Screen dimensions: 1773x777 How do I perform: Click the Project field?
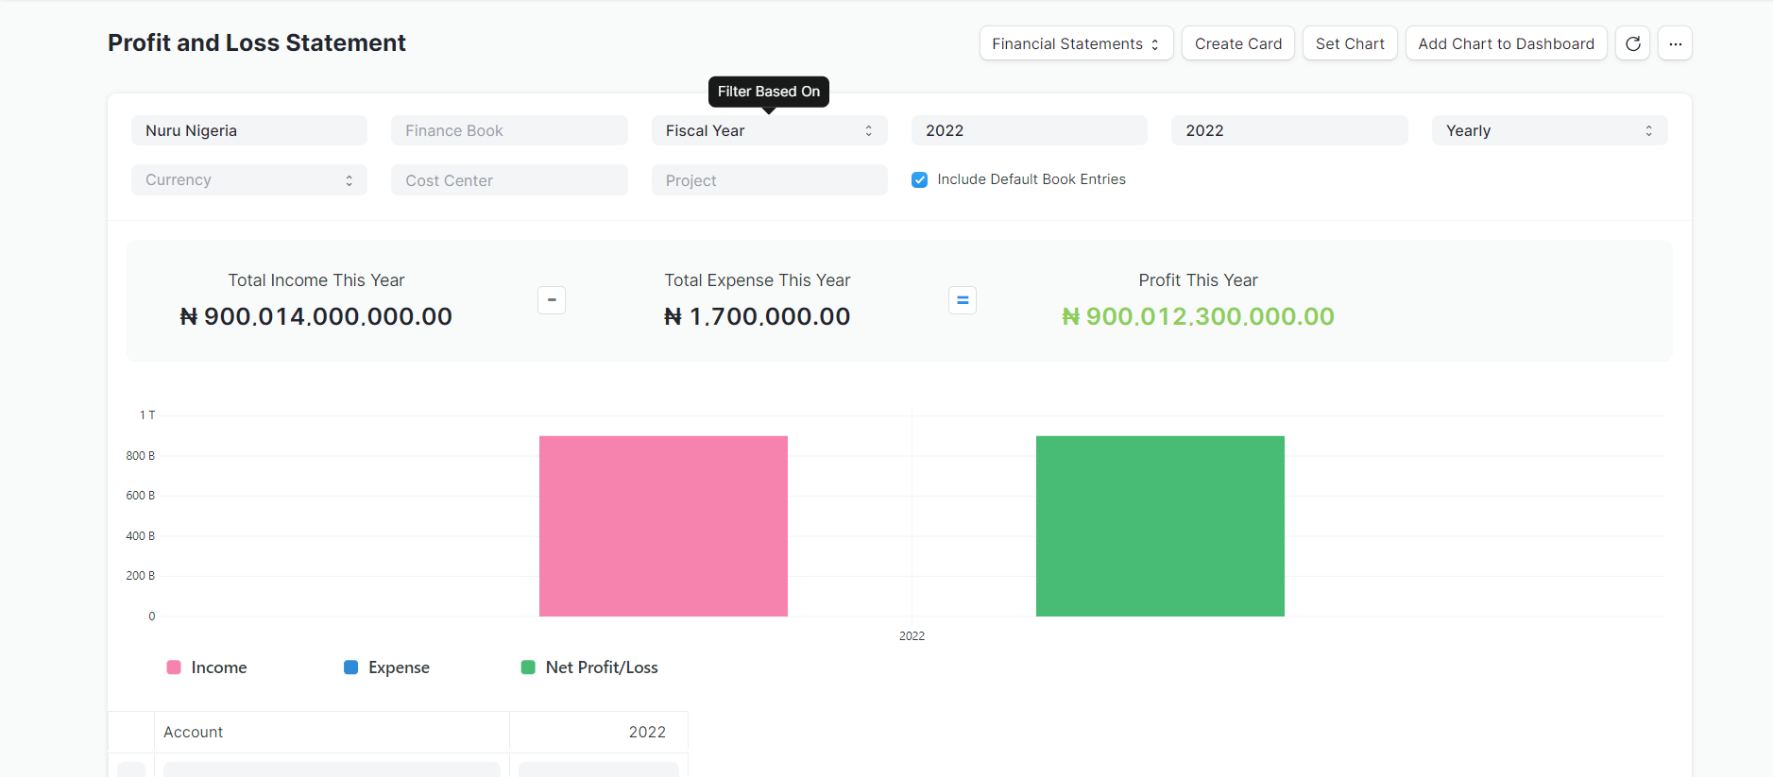coord(769,179)
